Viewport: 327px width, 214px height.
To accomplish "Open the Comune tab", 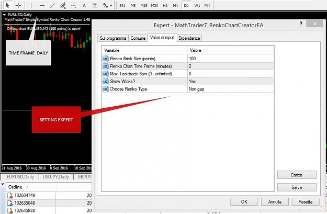I will 138,38.
